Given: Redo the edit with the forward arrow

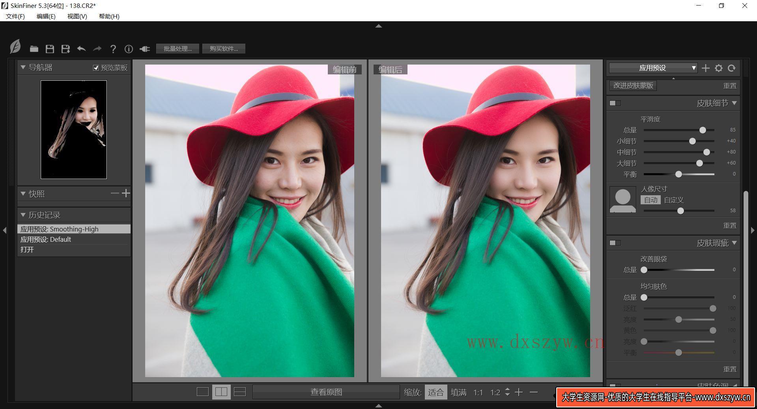Looking at the screenshot, I should 97,49.
